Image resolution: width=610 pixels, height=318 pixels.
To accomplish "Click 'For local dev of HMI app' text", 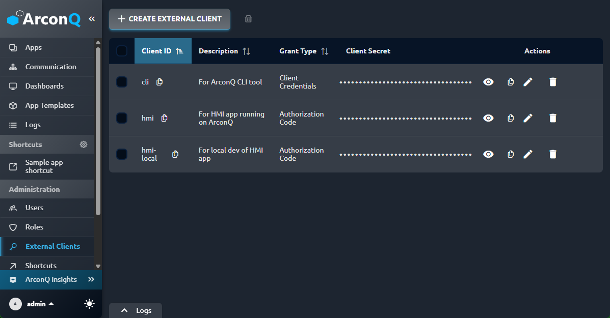I will (x=231, y=154).
